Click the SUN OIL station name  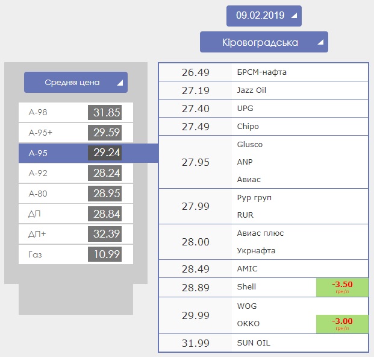[x=254, y=343]
